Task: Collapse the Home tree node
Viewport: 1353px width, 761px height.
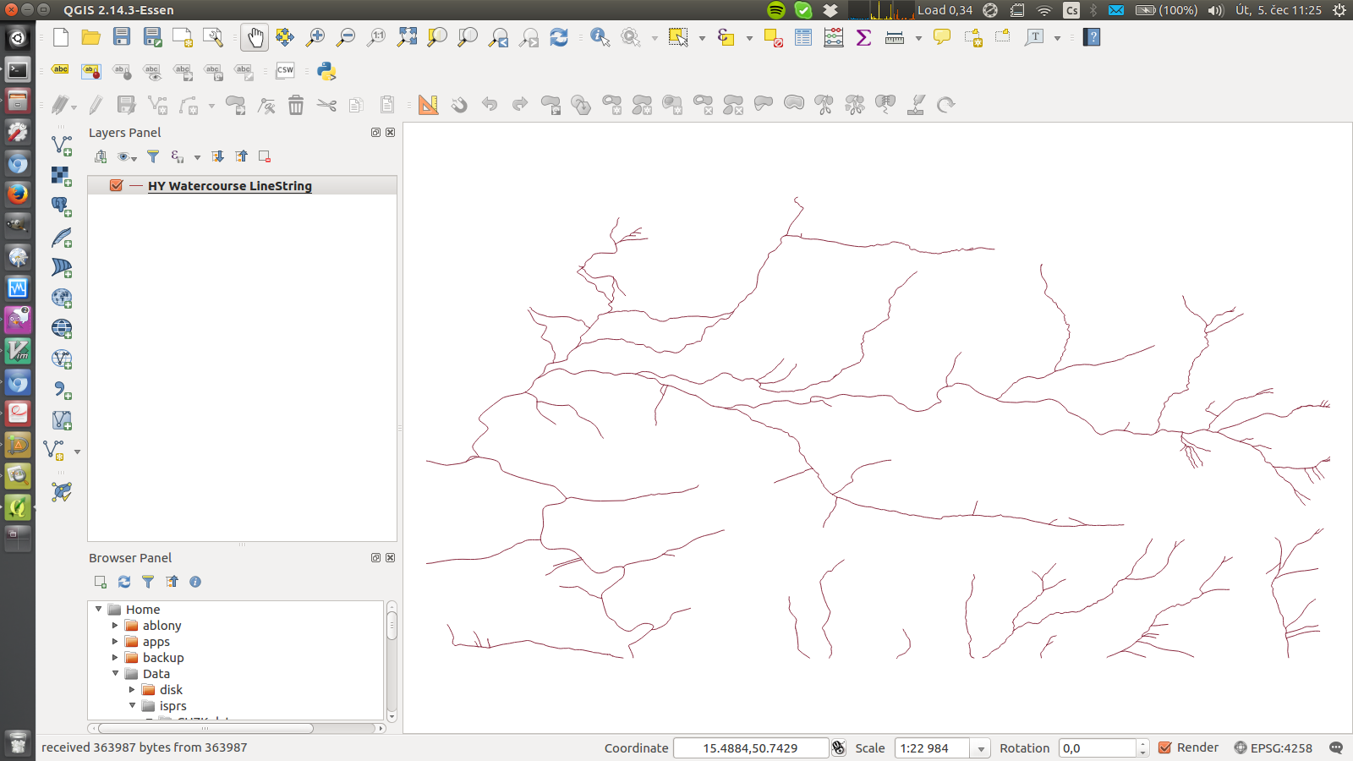Action: [99, 609]
